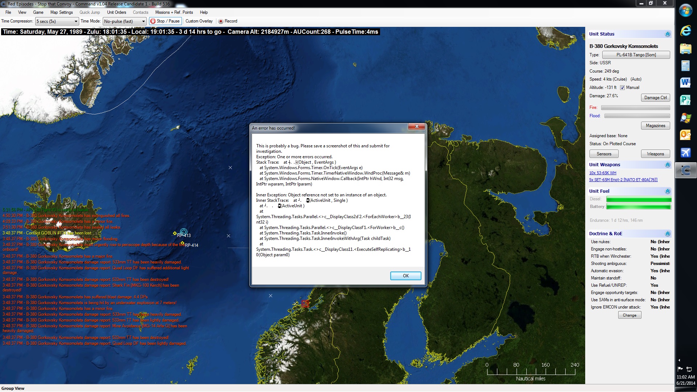Collapse the Unit Fuel panel chevron
The height and width of the screenshot is (392, 697).
pos(667,191)
